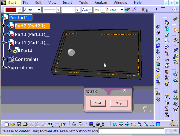Expand the Part2 (Part2.1) tree node
The image size is (180, 136).
[4, 26]
